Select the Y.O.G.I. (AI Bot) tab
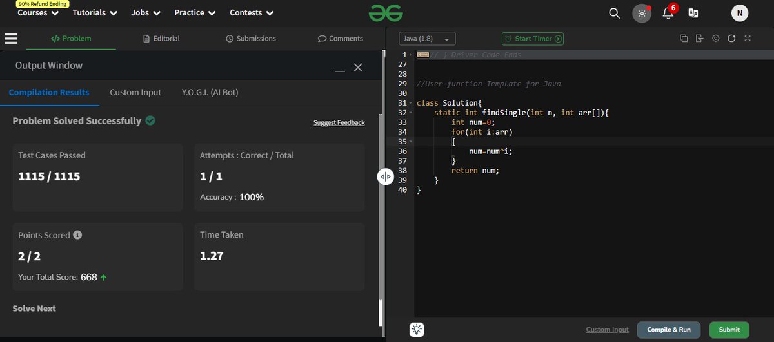Image resolution: width=774 pixels, height=342 pixels. [210, 92]
